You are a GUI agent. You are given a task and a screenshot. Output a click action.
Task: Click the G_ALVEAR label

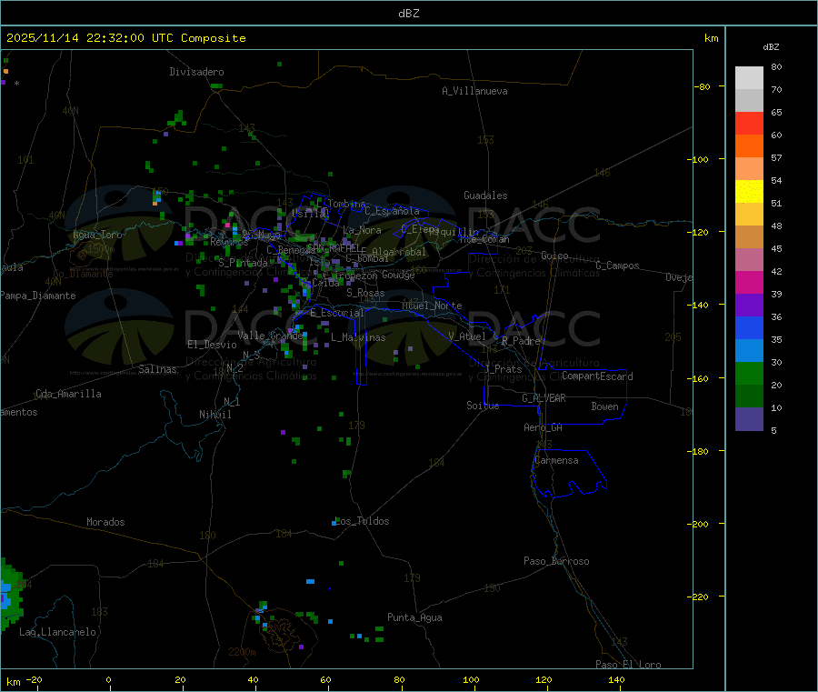point(544,398)
